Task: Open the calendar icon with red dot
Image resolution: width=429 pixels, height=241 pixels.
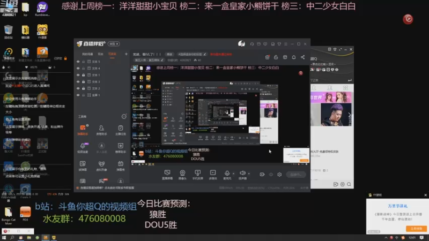Action: coord(267,57)
